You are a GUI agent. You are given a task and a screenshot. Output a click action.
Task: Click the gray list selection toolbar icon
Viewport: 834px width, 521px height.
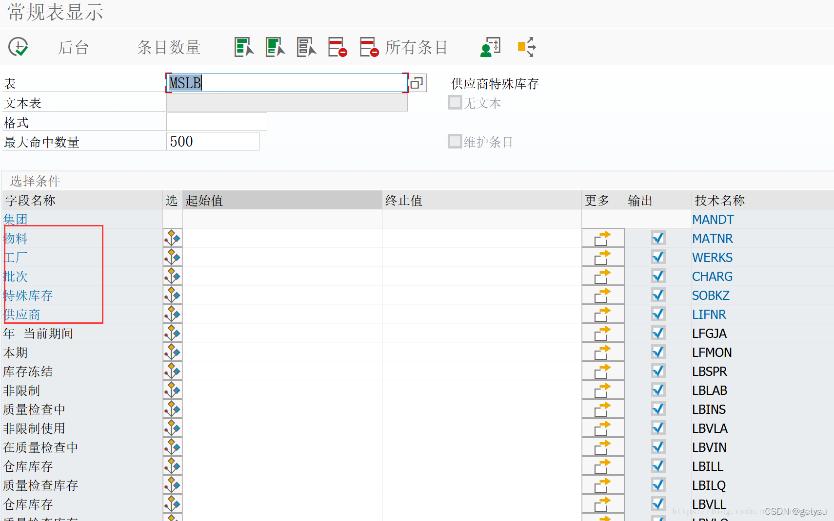[x=306, y=47]
